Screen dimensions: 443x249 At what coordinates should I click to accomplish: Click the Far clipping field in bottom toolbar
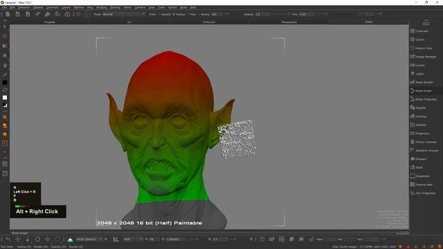[350, 239]
